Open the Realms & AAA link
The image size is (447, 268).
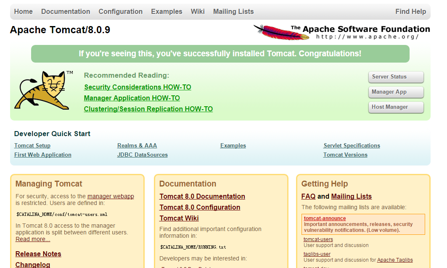(x=137, y=145)
